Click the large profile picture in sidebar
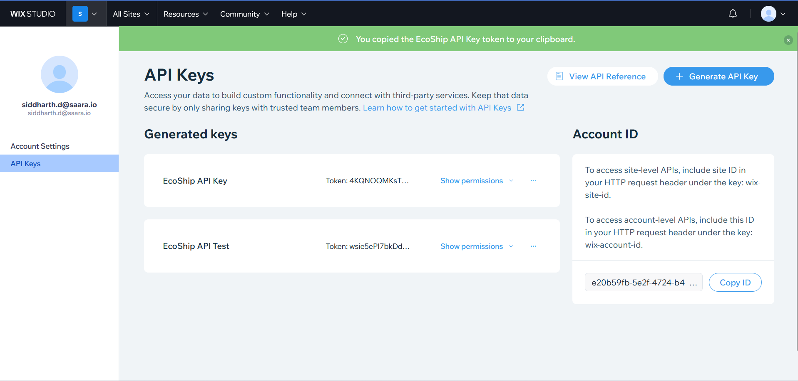Image resolution: width=798 pixels, height=381 pixels. 60,74
